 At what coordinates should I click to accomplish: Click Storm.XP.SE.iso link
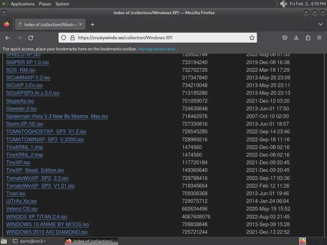[25, 124]
